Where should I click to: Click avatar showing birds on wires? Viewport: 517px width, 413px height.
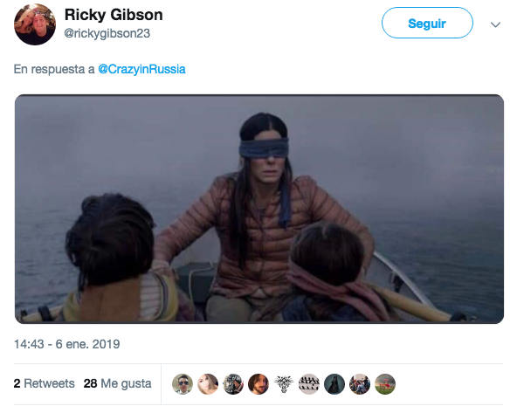[309, 384]
